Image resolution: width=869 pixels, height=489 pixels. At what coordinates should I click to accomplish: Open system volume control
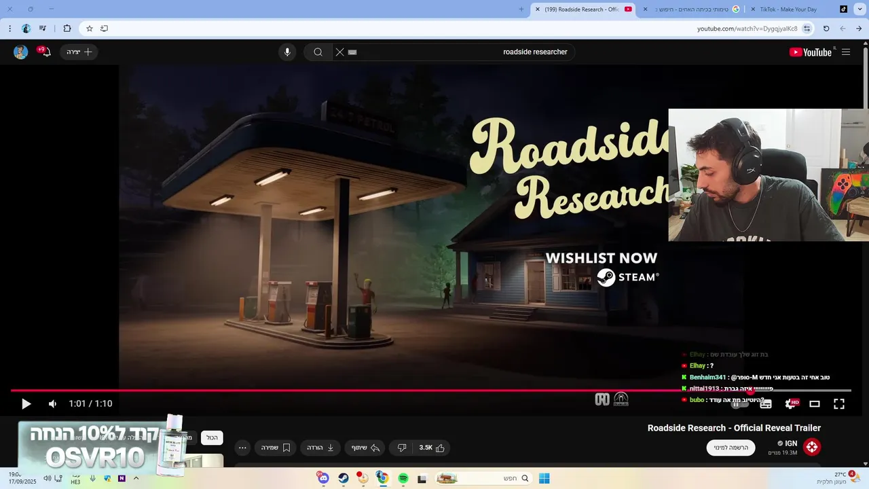(47, 478)
